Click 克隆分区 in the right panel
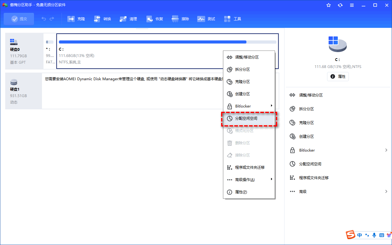 pos(307,123)
